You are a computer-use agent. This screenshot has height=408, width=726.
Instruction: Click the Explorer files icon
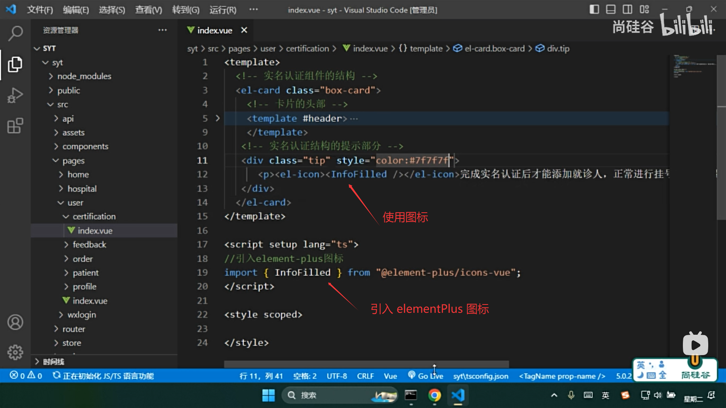(x=15, y=64)
